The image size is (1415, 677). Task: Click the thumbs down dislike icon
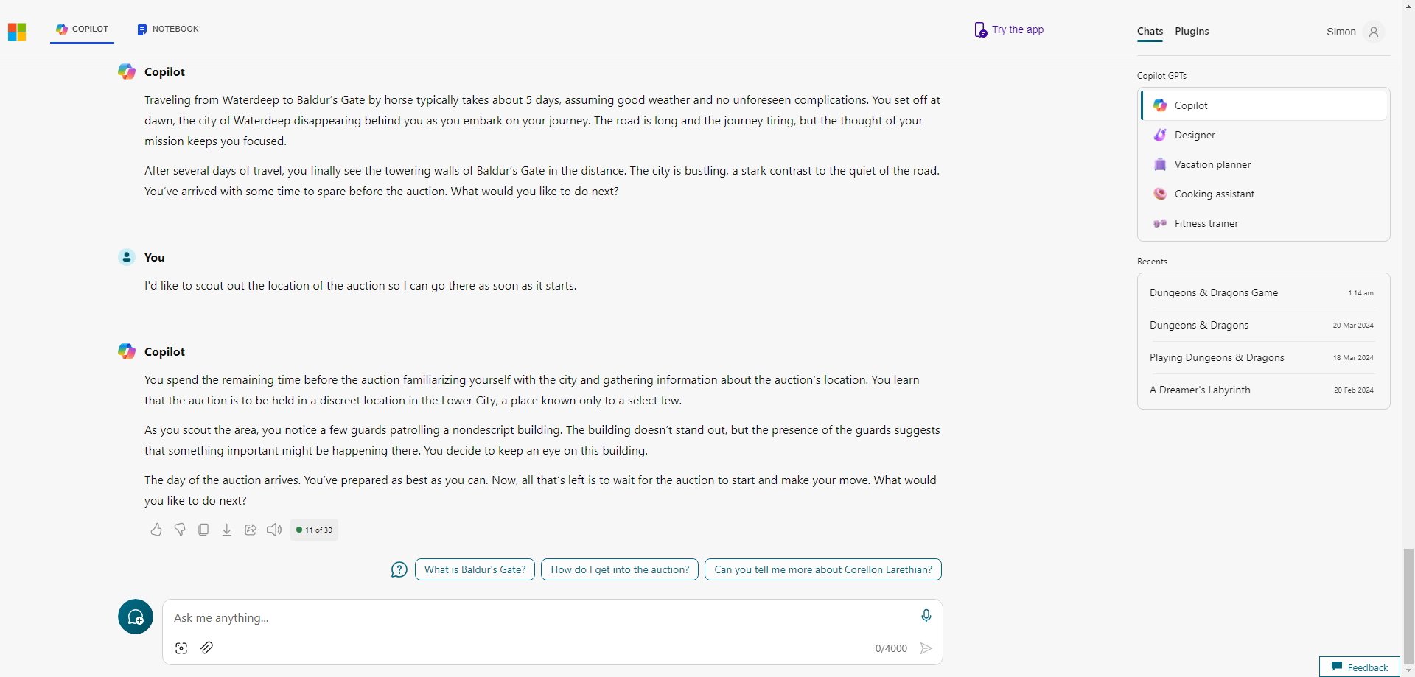(x=180, y=530)
